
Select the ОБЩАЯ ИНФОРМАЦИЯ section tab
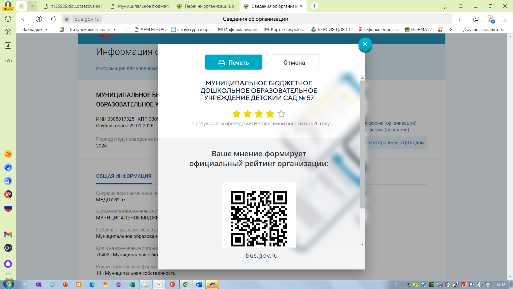[124, 176]
